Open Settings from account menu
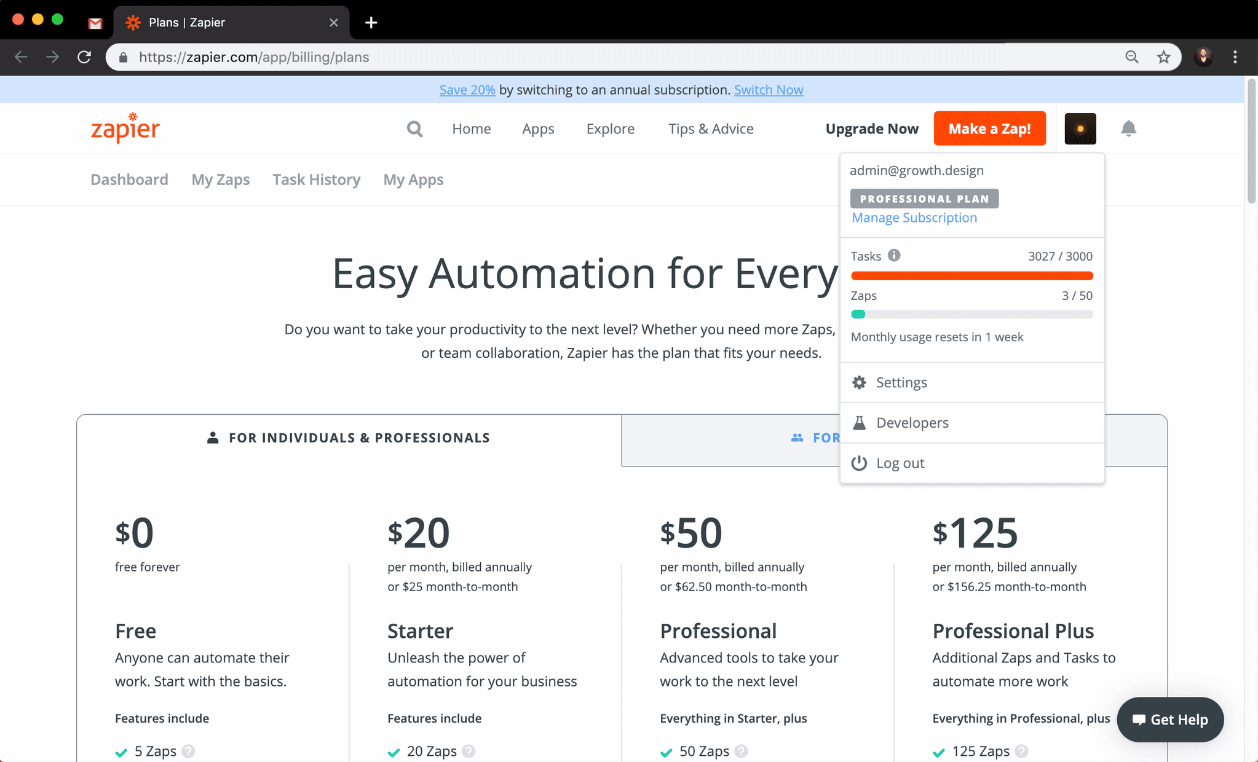 (901, 382)
